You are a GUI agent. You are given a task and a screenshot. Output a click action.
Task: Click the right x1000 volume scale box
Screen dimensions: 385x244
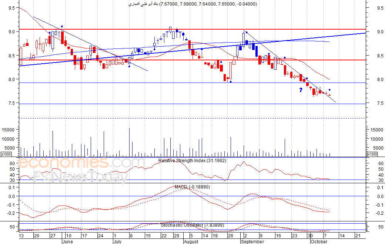click(372, 154)
